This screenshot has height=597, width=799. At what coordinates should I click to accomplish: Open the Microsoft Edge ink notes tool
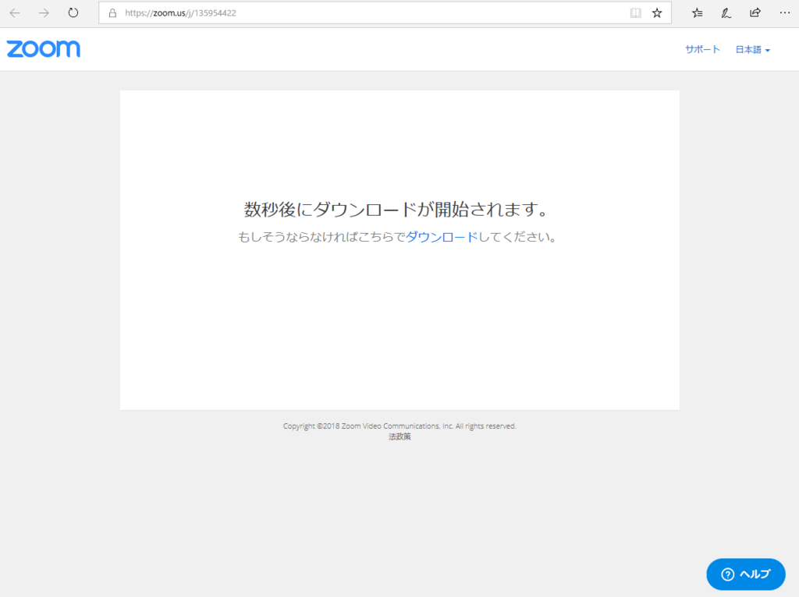point(726,12)
